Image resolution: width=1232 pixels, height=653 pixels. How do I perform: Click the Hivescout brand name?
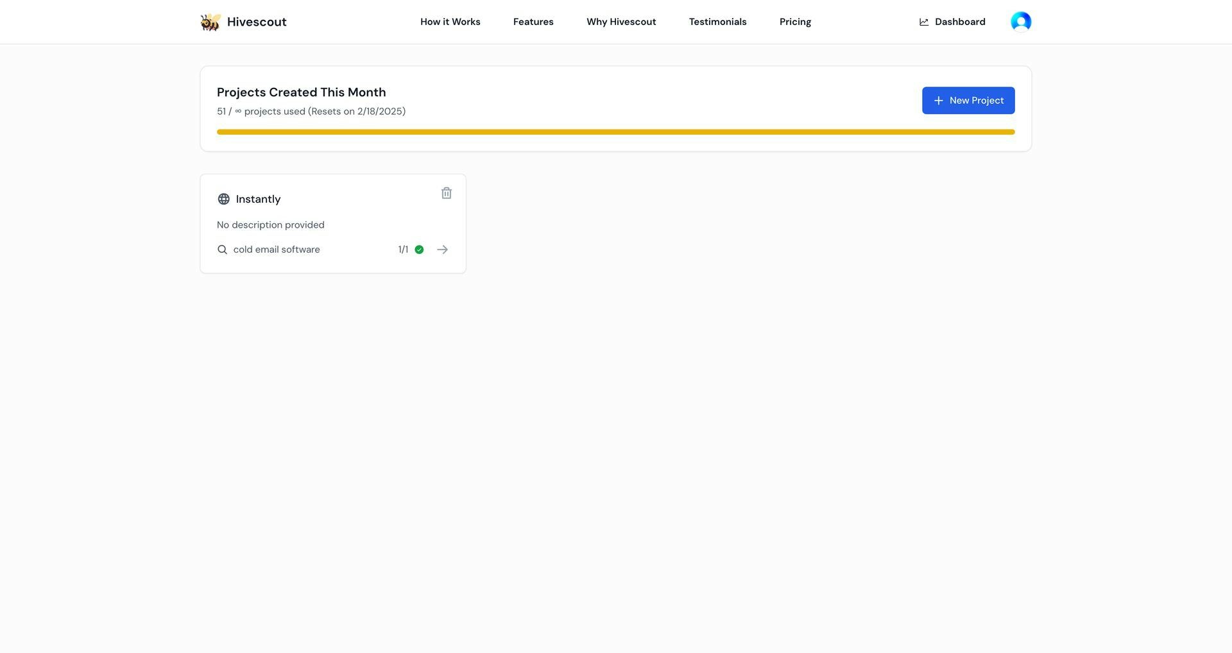point(257,22)
